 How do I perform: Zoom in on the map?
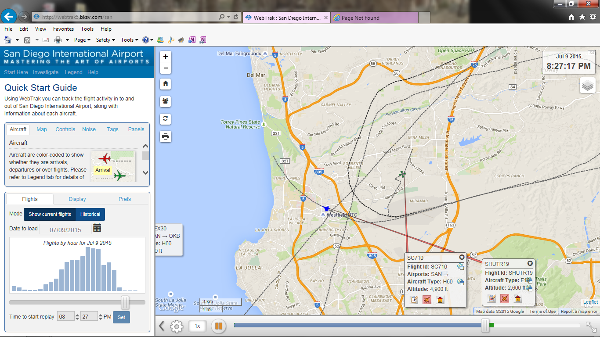tap(166, 57)
